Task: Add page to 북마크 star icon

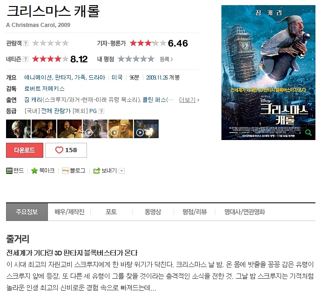Action: coord(34,171)
